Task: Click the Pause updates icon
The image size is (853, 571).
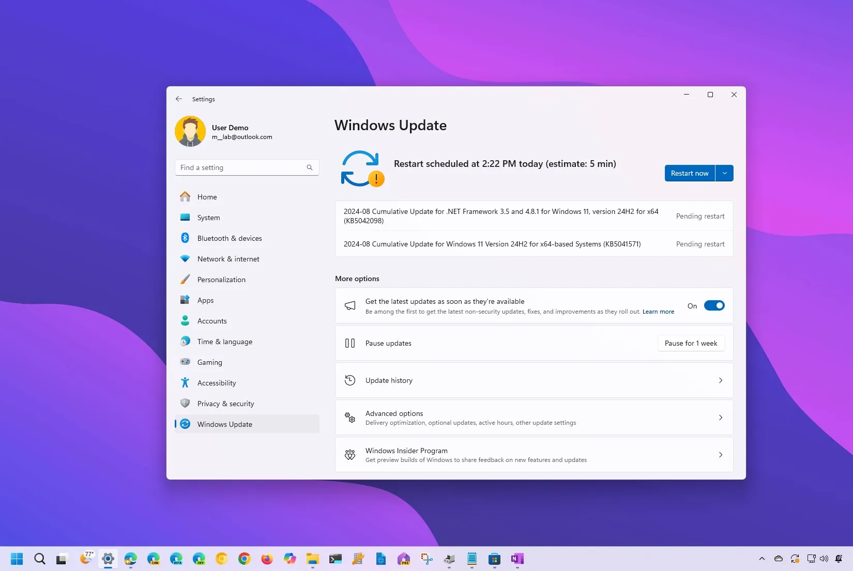Action: coord(350,343)
